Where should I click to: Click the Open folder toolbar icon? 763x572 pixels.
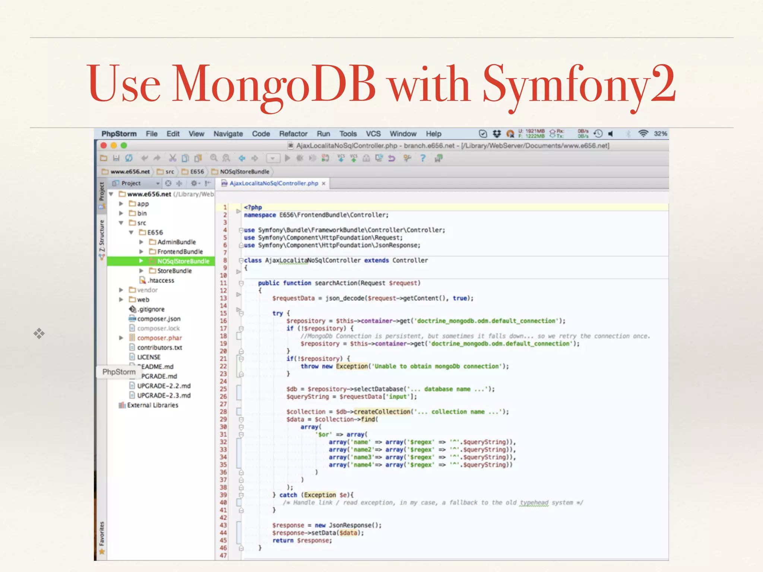click(x=104, y=158)
